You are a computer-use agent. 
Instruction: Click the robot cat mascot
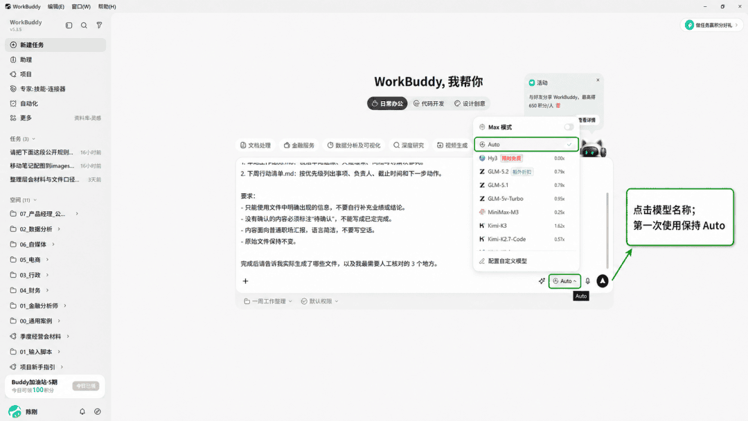[593, 149]
